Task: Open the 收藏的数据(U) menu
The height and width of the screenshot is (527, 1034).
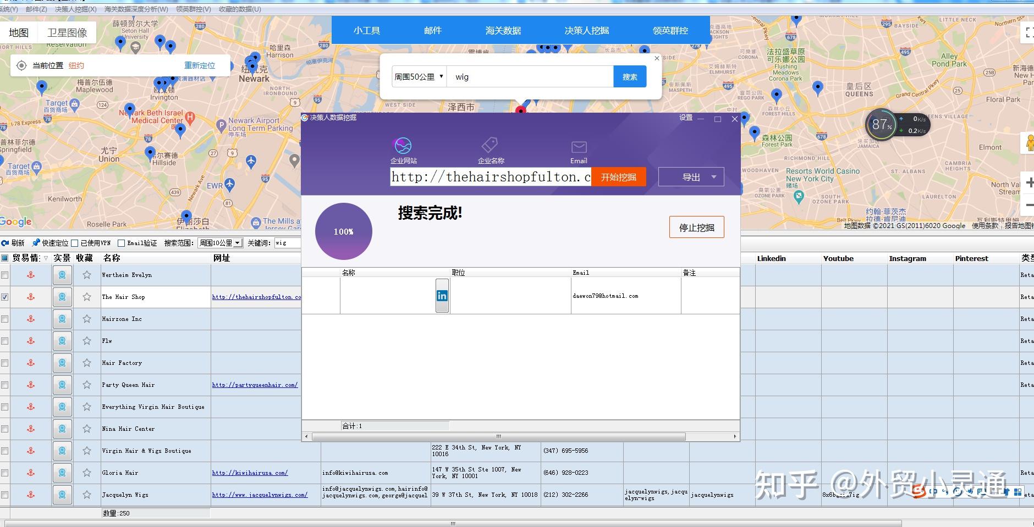Action: click(240, 9)
